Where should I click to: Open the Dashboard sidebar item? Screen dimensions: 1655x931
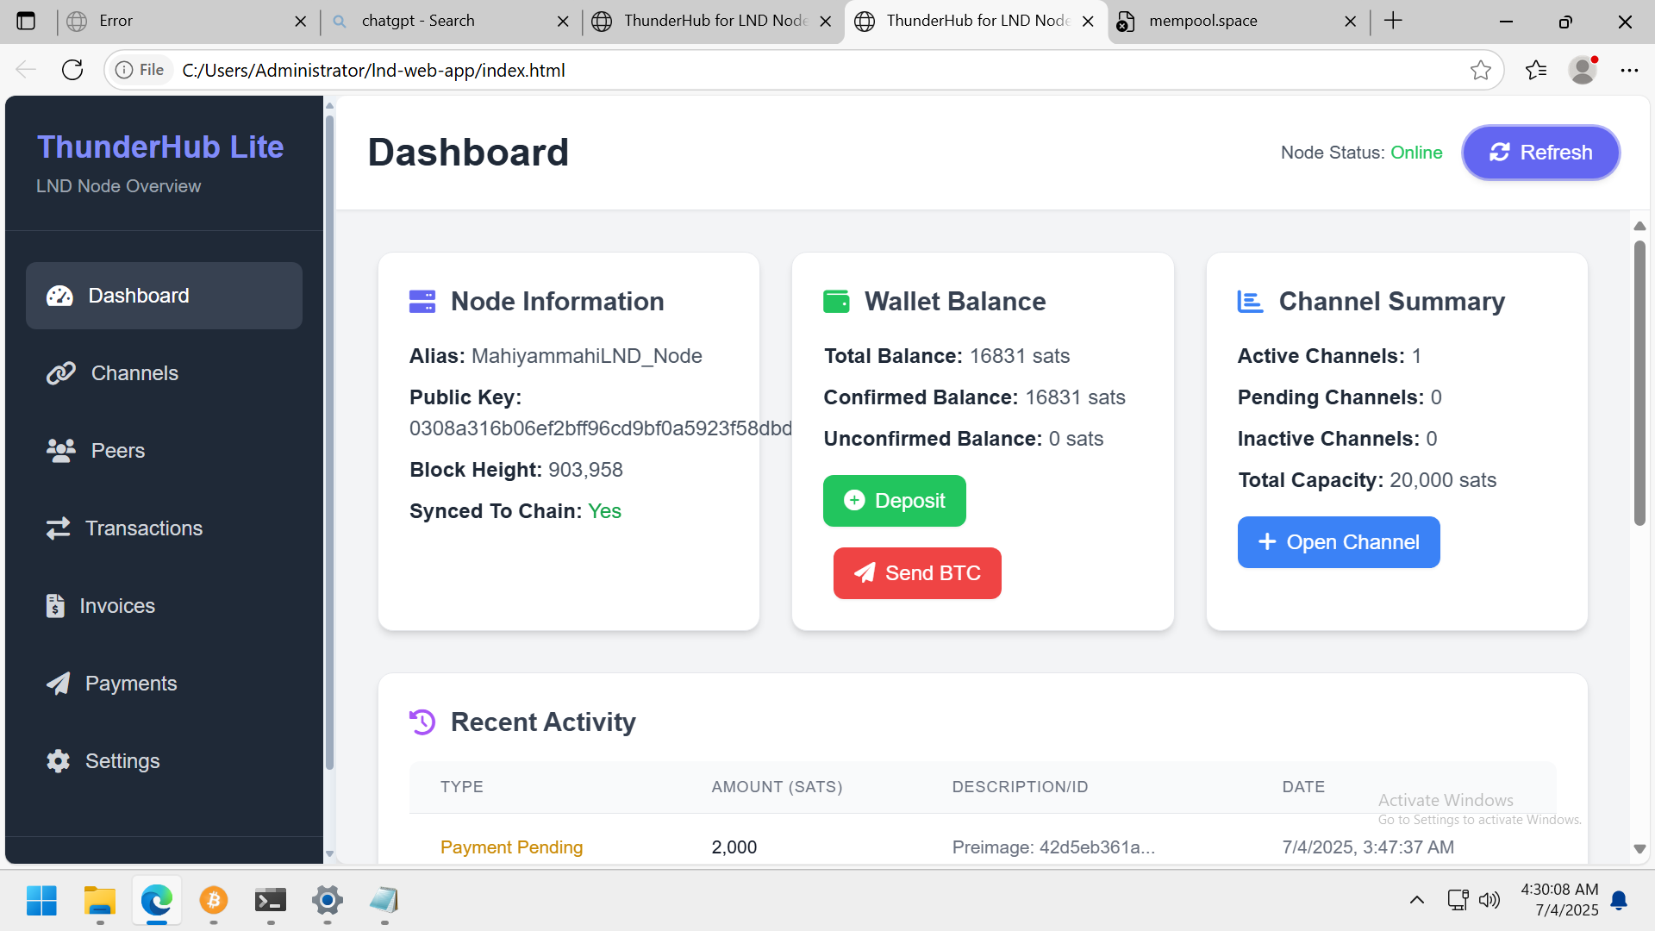[164, 296]
